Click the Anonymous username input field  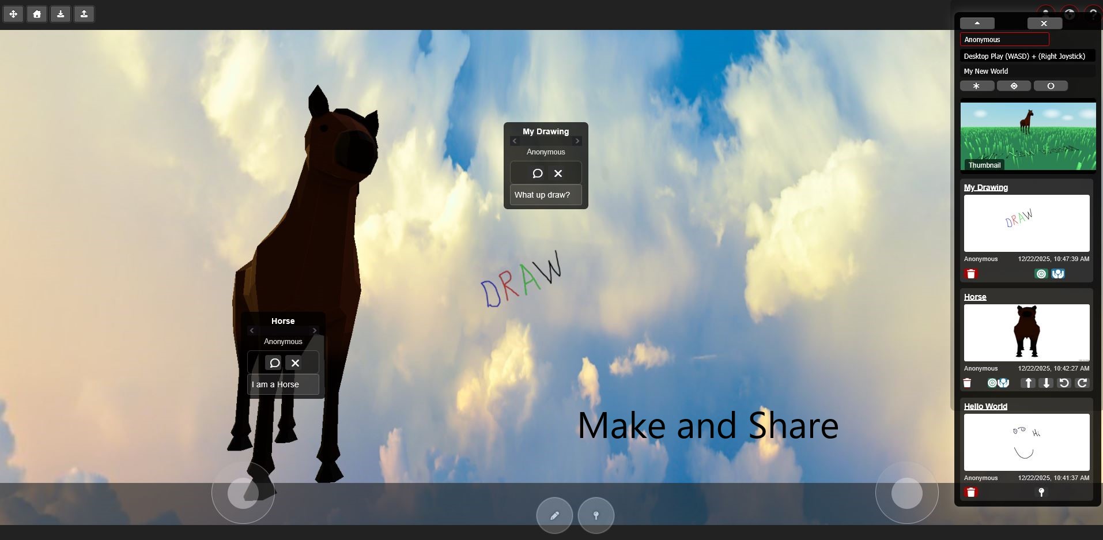pos(1004,39)
